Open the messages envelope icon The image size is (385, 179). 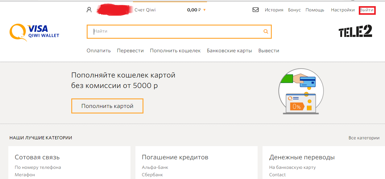255,10
